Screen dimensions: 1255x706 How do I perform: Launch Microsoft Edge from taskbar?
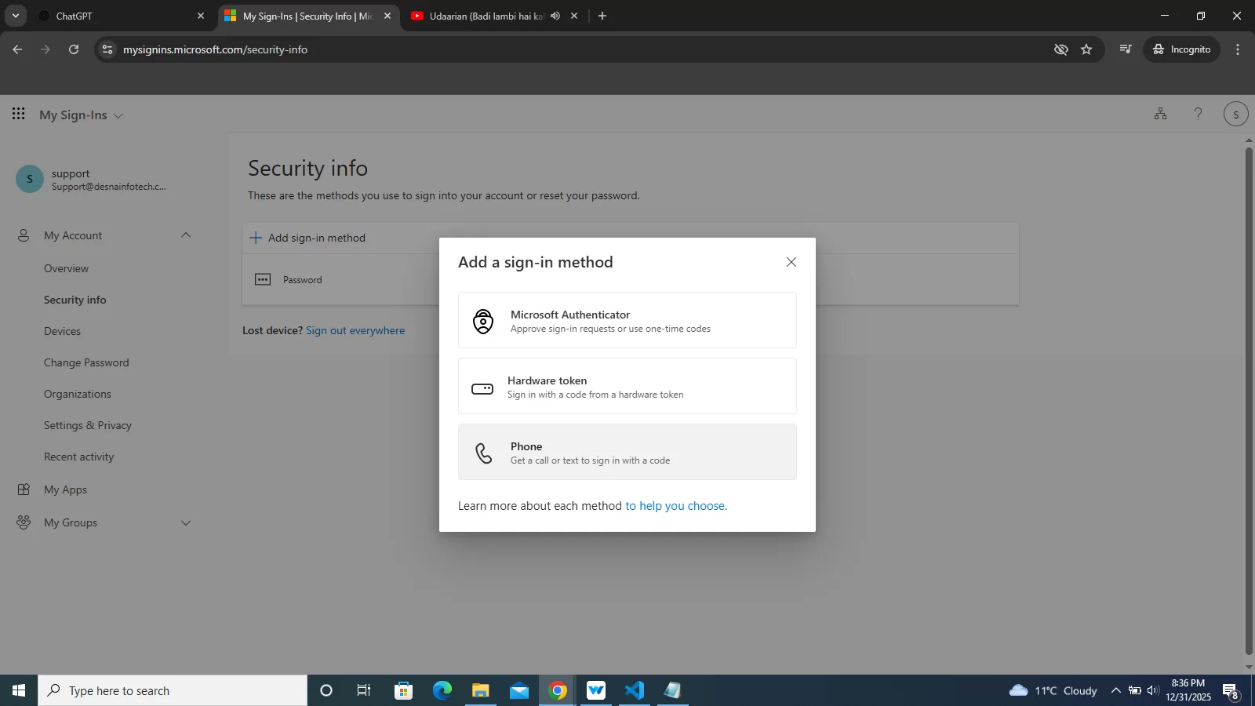442,690
